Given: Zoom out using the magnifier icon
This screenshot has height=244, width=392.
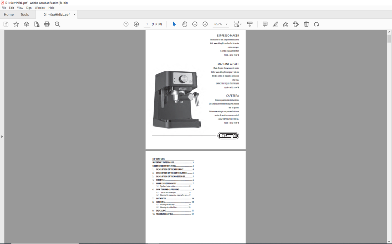Looking at the screenshot, I should click(57, 24).
